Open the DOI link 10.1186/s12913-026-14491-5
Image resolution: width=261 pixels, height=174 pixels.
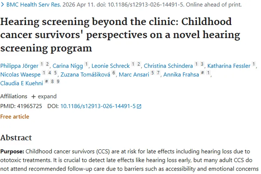pos(98,106)
